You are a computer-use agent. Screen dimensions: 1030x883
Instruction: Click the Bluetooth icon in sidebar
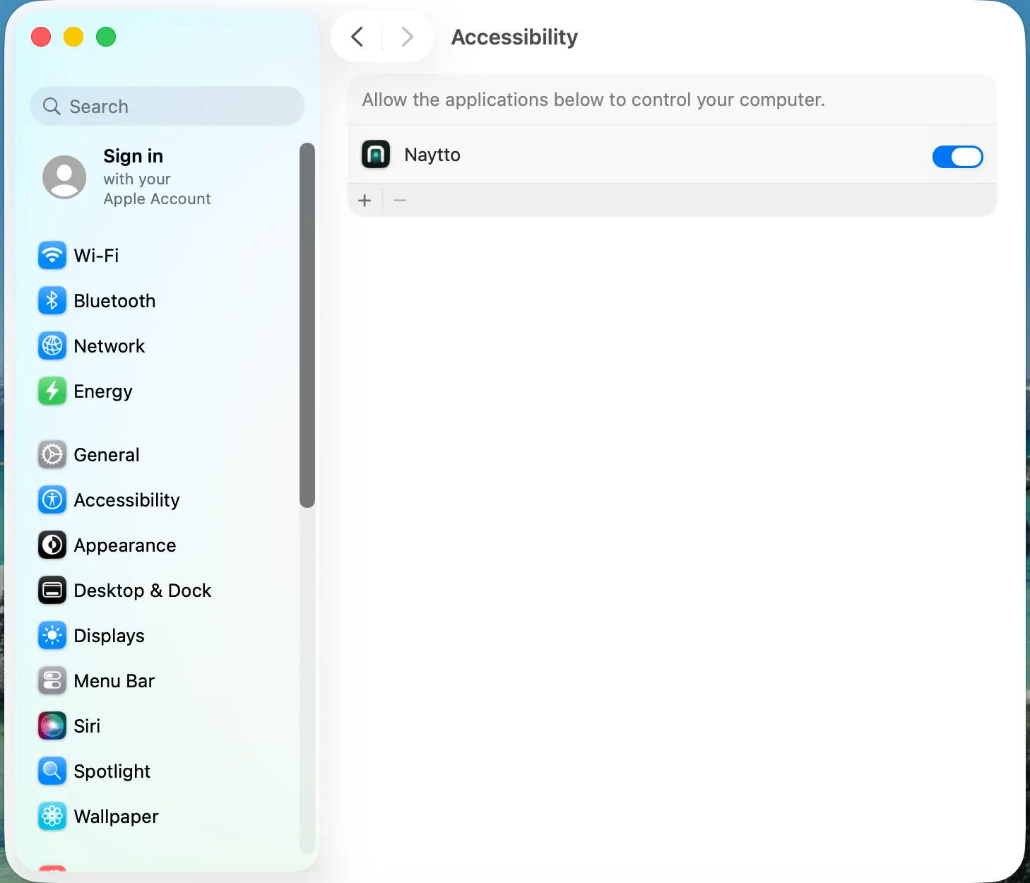click(52, 301)
